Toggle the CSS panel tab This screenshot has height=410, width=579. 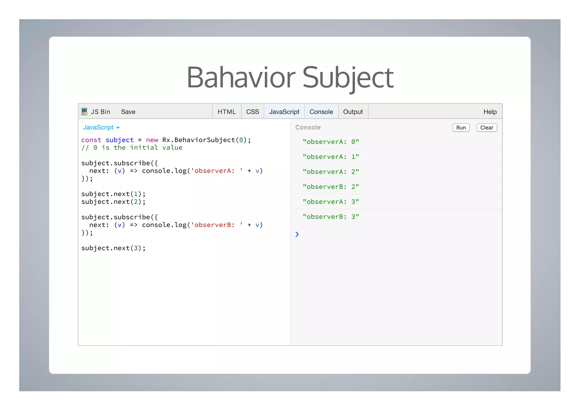click(x=252, y=112)
